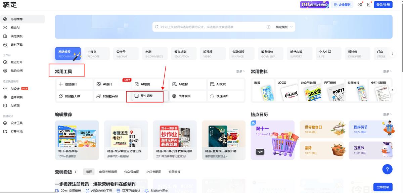This screenshot has height=193, width=403.
Task: Click the 立即登录 button
Action: coord(383,187)
